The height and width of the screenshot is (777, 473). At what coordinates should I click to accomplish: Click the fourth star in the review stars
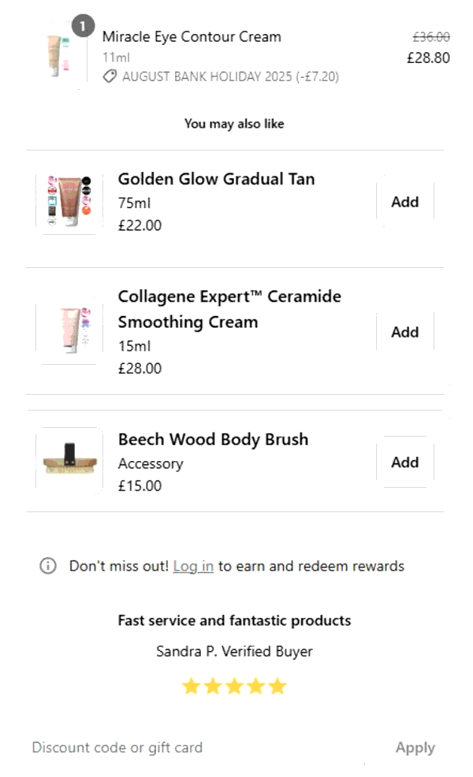coord(256,686)
